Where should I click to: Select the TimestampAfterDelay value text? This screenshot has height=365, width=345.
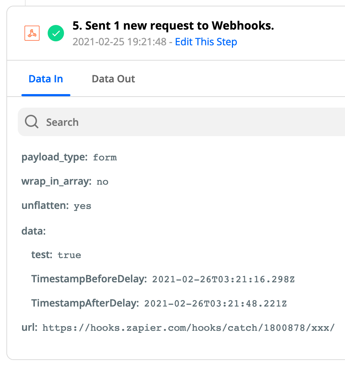[x=216, y=304]
